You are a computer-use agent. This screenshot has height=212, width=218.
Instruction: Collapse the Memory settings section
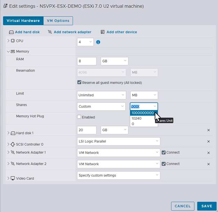8,52
